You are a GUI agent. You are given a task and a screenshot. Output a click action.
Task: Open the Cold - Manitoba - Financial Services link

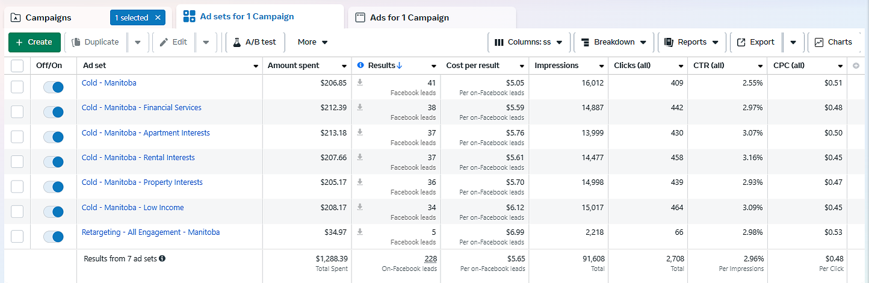[x=141, y=108]
